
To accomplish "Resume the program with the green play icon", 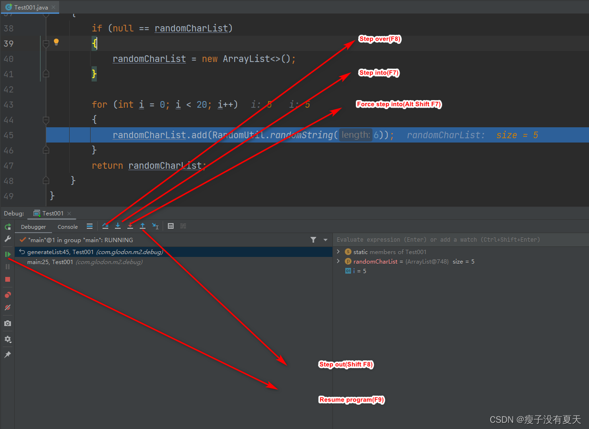I will tap(7, 254).
